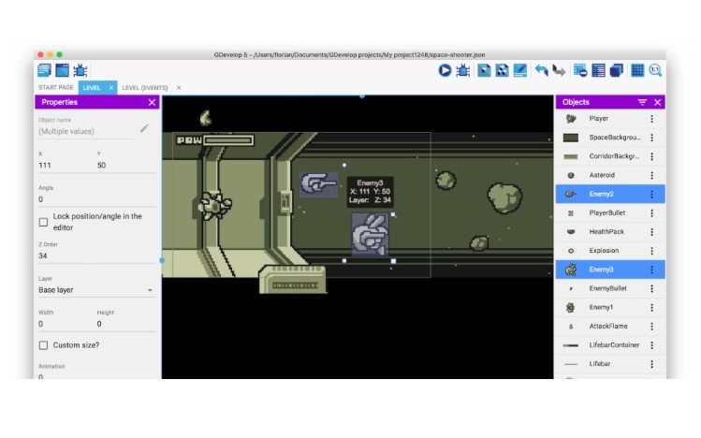
Task: Toggle the grid icon
Action: 637,70
